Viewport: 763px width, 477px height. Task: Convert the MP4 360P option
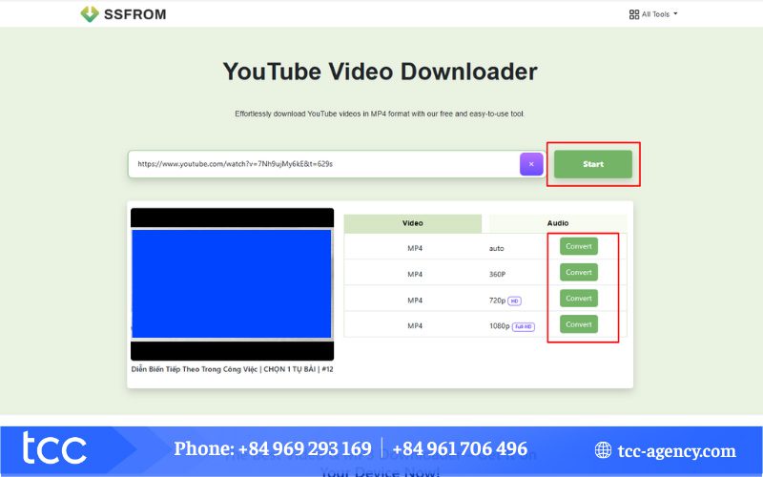tap(579, 272)
